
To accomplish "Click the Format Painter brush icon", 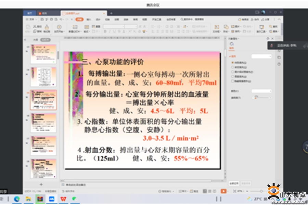I will tap(47, 27).
